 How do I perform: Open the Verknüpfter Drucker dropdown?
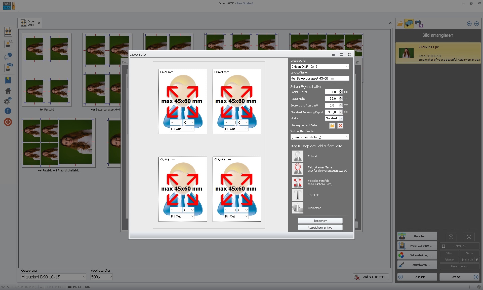[347, 137]
